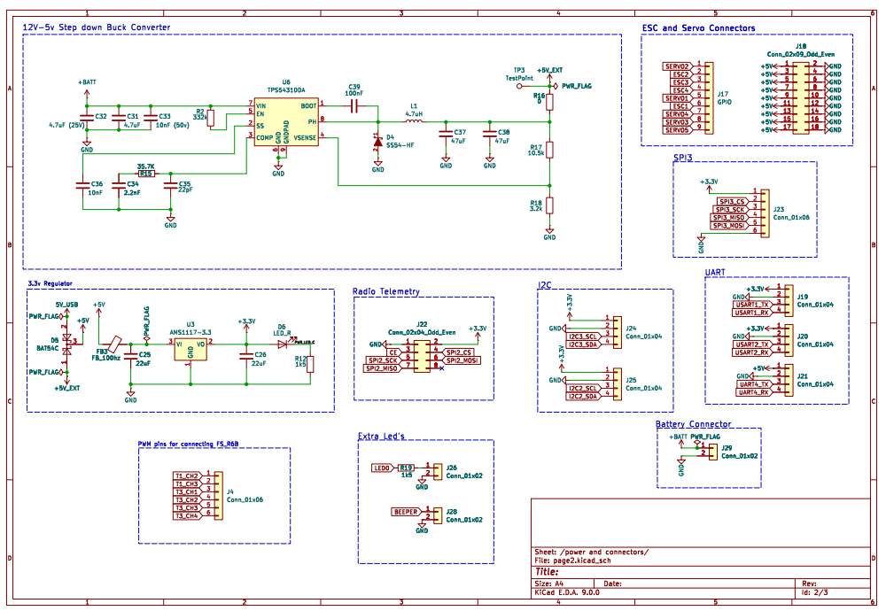Select the L1 4.7uH inductor symbol
Viewport: 886px width, 611px height.
coord(413,121)
